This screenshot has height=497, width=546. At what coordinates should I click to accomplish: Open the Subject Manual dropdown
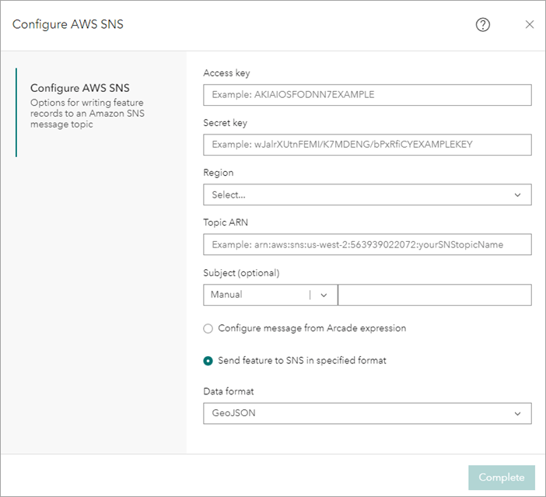[x=270, y=295]
